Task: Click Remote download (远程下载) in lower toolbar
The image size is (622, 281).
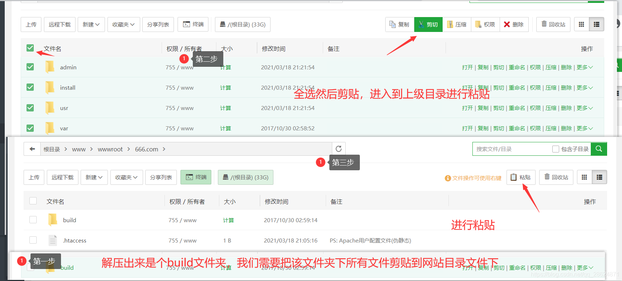Action: coord(62,177)
